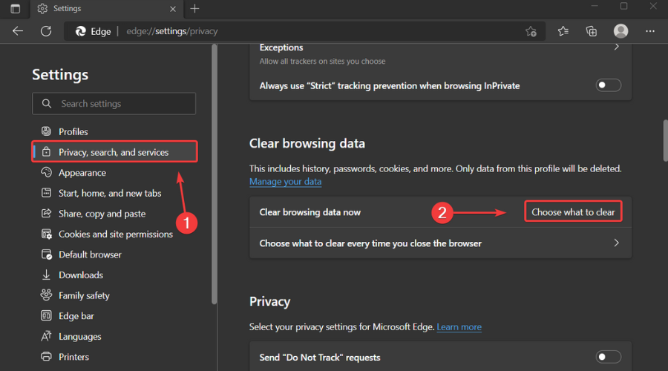Select Printers label
The width and height of the screenshot is (668, 371).
click(73, 356)
